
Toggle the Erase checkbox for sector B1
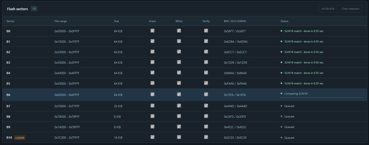[152, 41]
